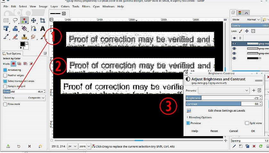Open the Layer menu

tap(54, 6)
